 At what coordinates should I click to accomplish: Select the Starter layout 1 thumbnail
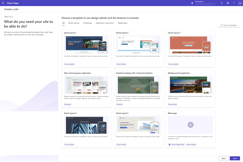(86, 45)
